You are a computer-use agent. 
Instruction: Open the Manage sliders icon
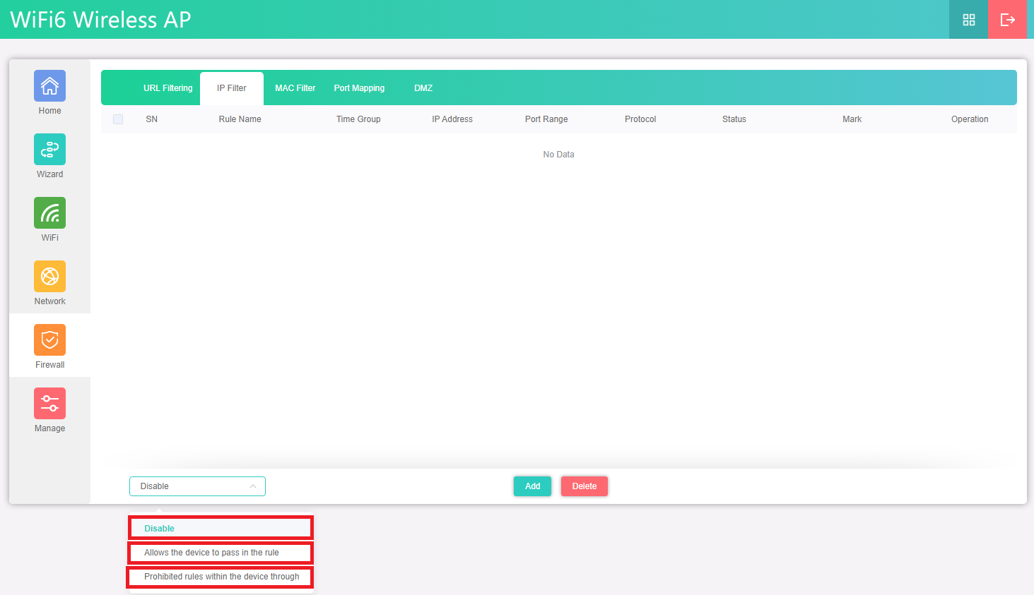pos(49,404)
